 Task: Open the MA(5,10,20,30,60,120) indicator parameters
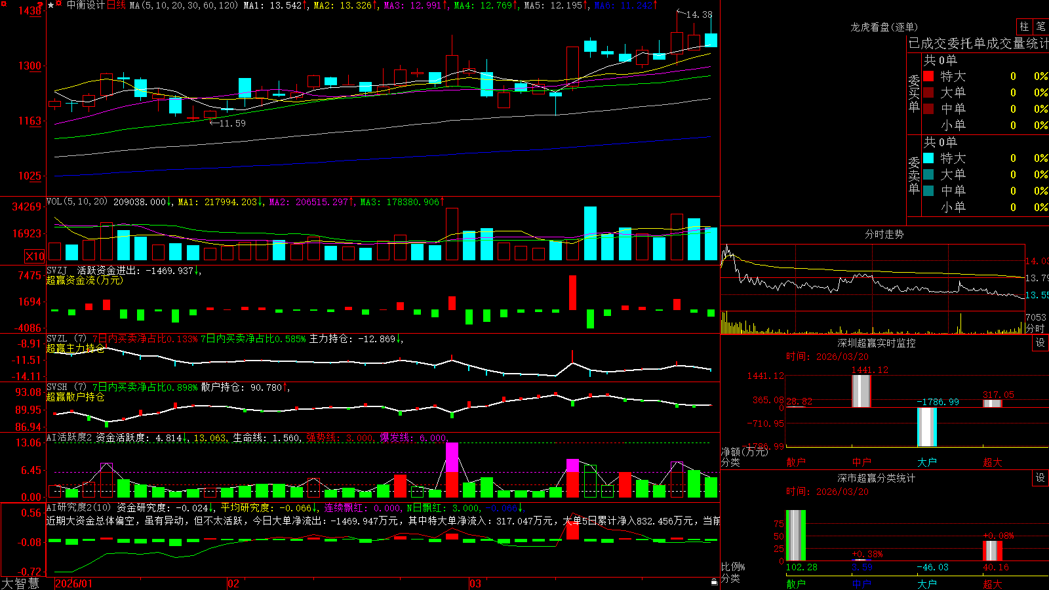point(184,5)
